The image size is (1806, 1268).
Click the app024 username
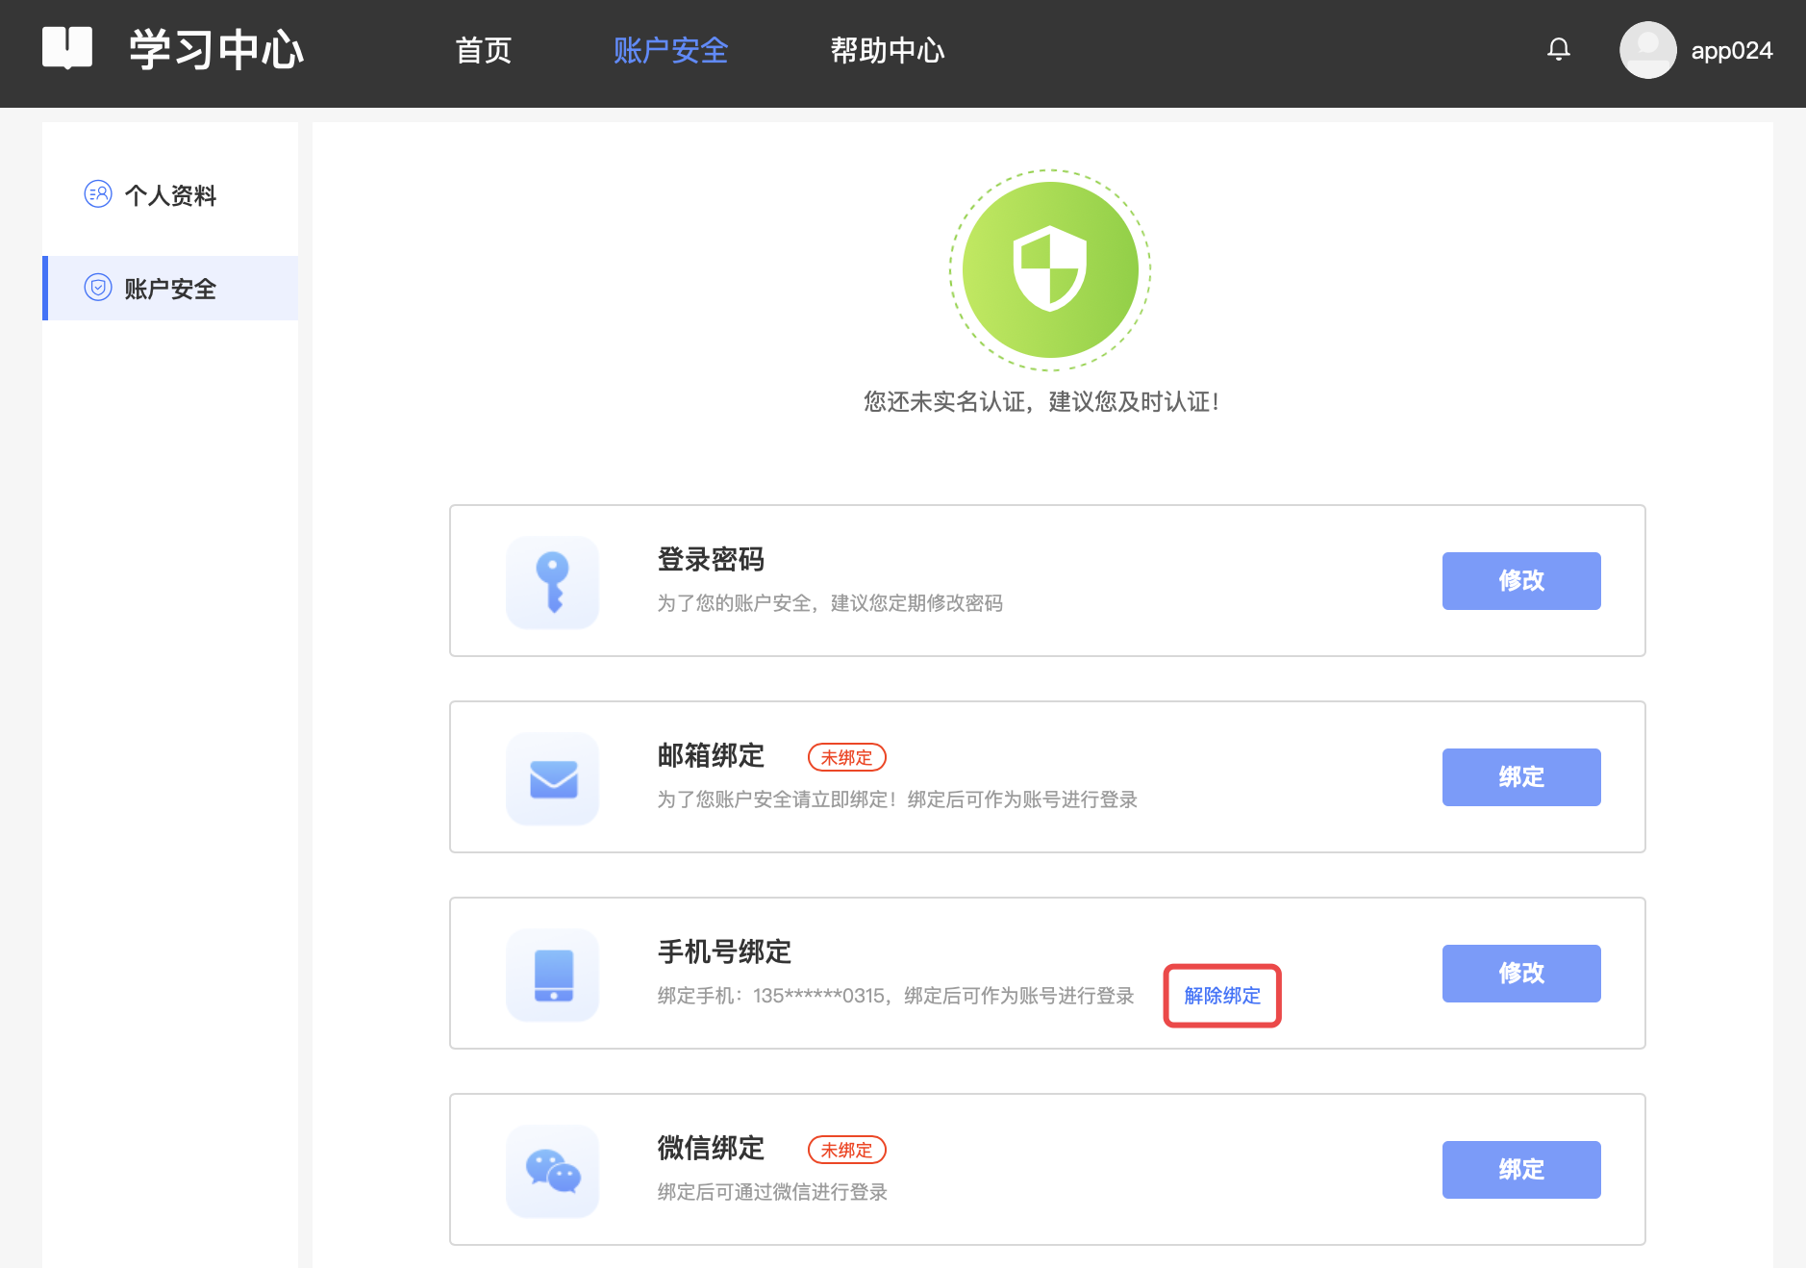pyautogui.click(x=1731, y=51)
